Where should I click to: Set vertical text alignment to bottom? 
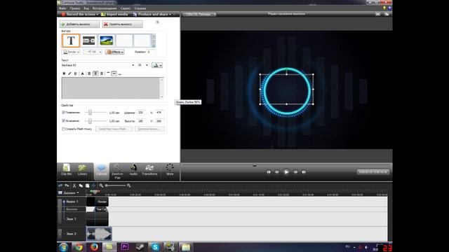point(120,73)
